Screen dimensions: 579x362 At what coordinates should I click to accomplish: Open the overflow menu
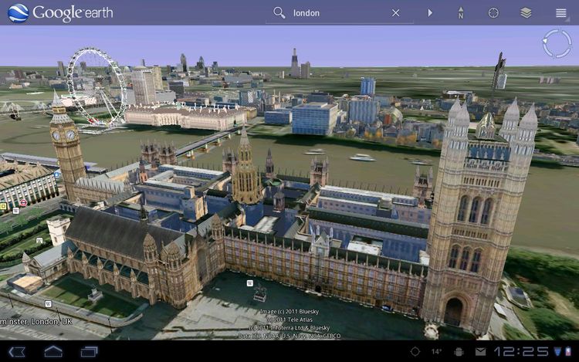tap(560, 13)
